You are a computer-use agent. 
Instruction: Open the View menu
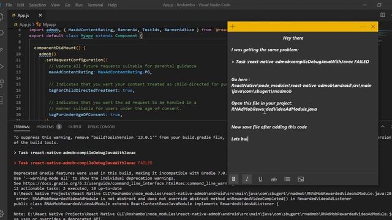(x=55, y=5)
